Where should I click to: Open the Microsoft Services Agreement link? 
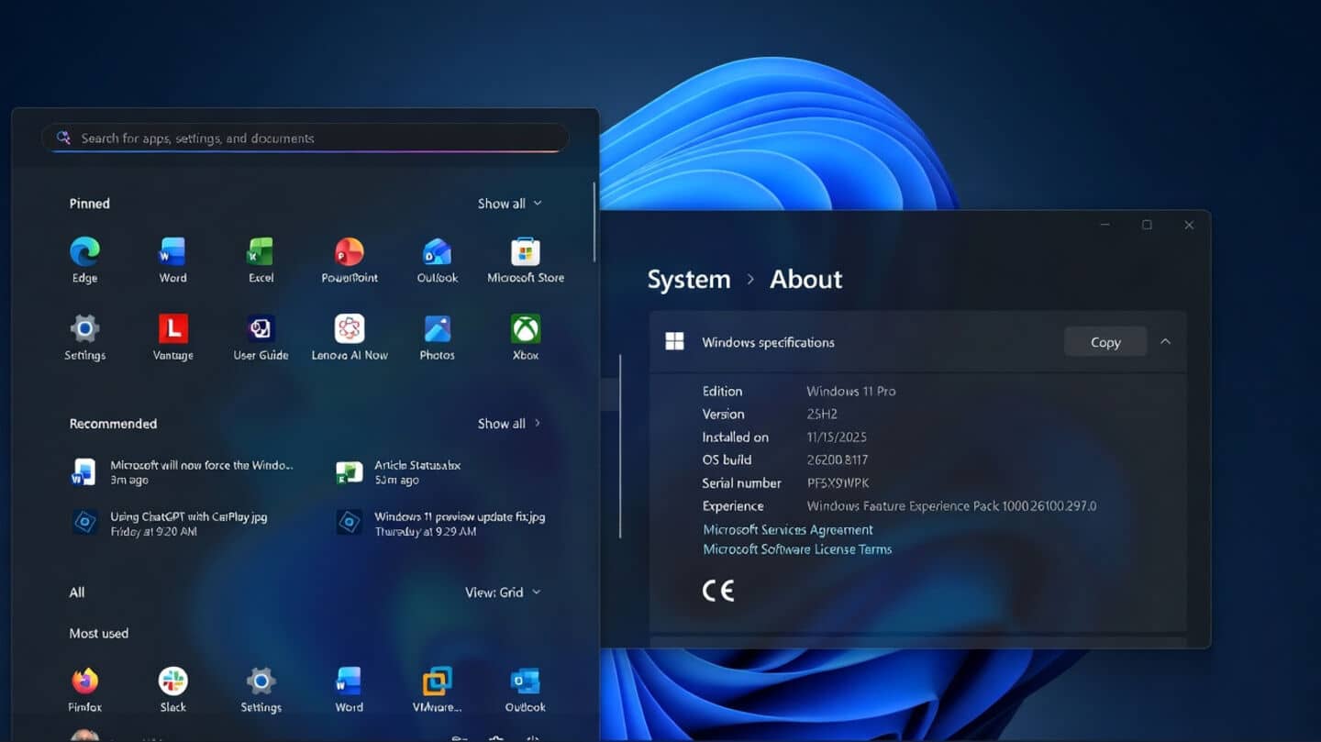[788, 530]
